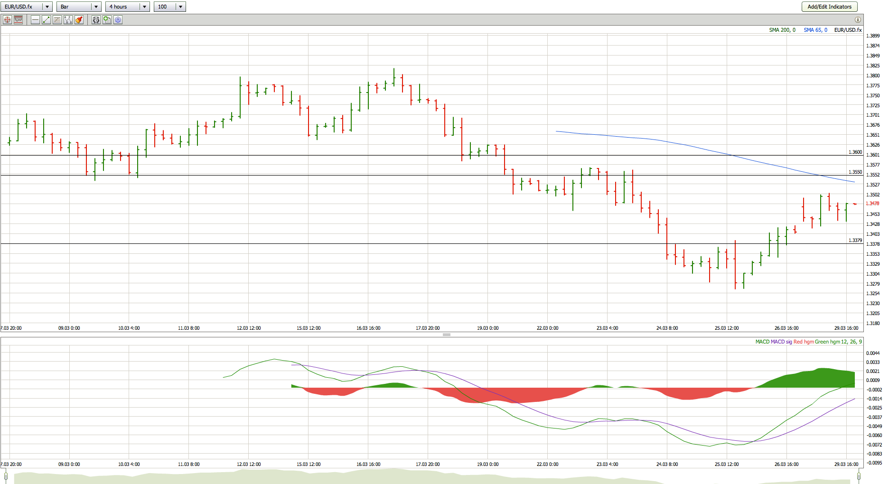Select the trend line drawing tool
Screen dimensions: 889x484
click(46, 20)
